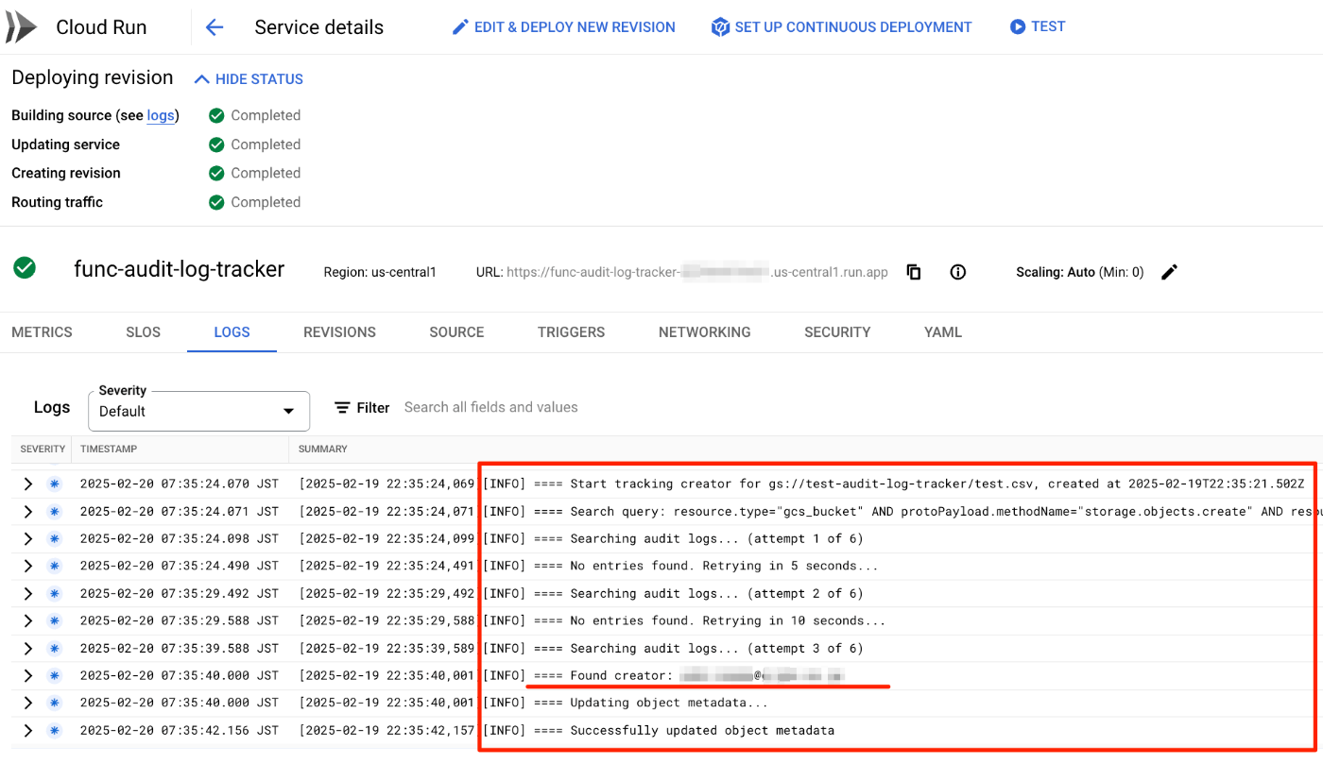
Task: Open the build logs link
Action: (161, 115)
